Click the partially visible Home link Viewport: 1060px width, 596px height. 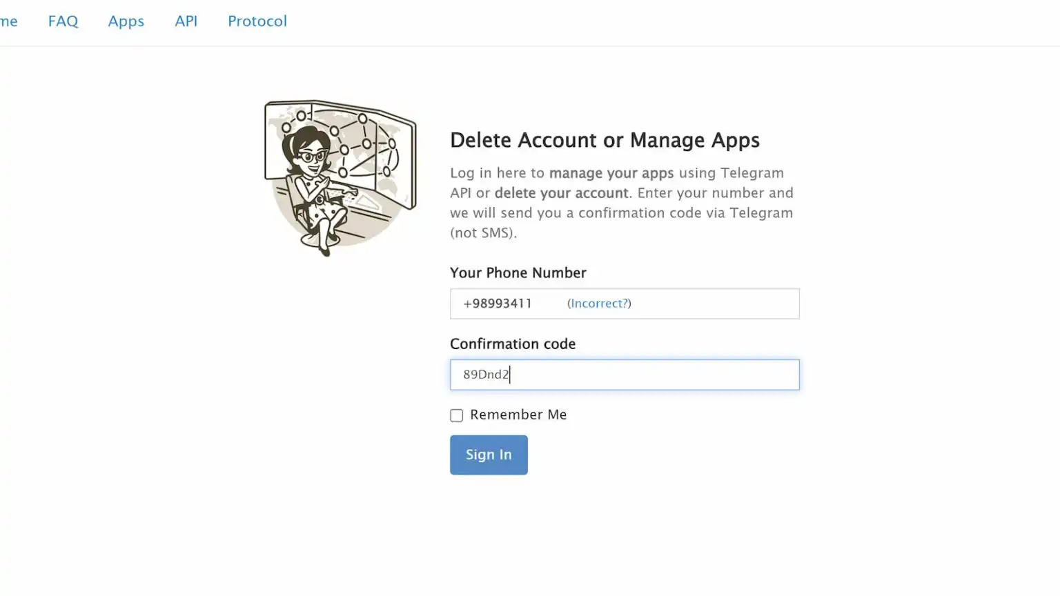click(8, 21)
